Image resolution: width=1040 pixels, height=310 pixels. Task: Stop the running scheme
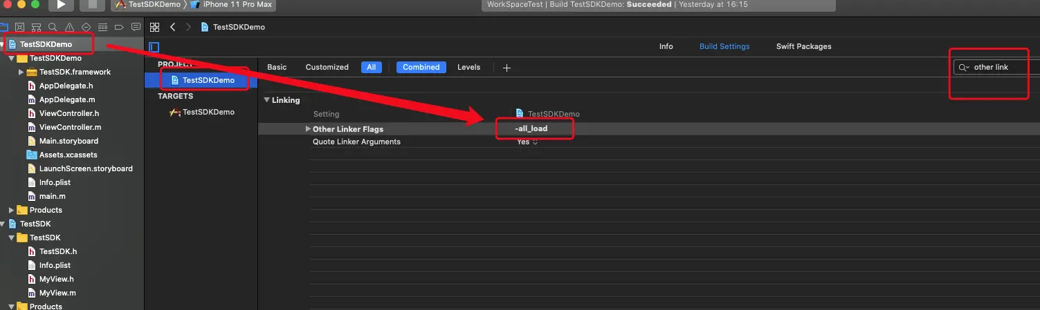click(x=92, y=5)
